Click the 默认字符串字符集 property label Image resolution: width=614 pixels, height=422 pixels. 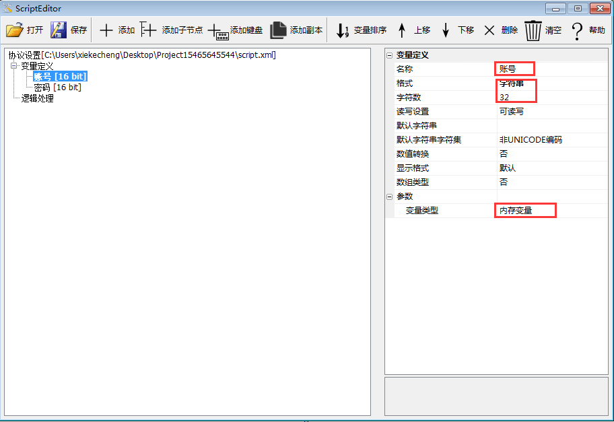click(x=428, y=140)
